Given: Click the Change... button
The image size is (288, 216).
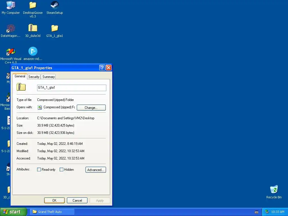Looking at the screenshot, I should tap(91, 108).
